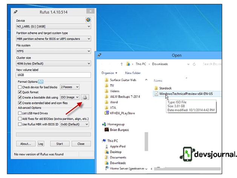Image resolution: width=237 pixels, height=178 pixels.
Task: Click the up arrow in the Open dialog
Action: point(122,64)
